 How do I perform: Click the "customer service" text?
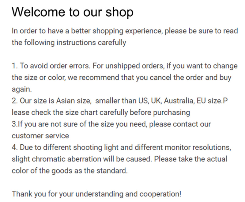(40, 135)
